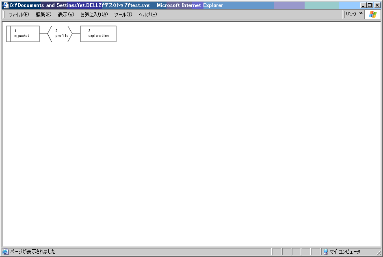The width and height of the screenshot is (383, 257).
Task: Open the お気に入り(A) menu
Action: pyautogui.click(x=94, y=15)
